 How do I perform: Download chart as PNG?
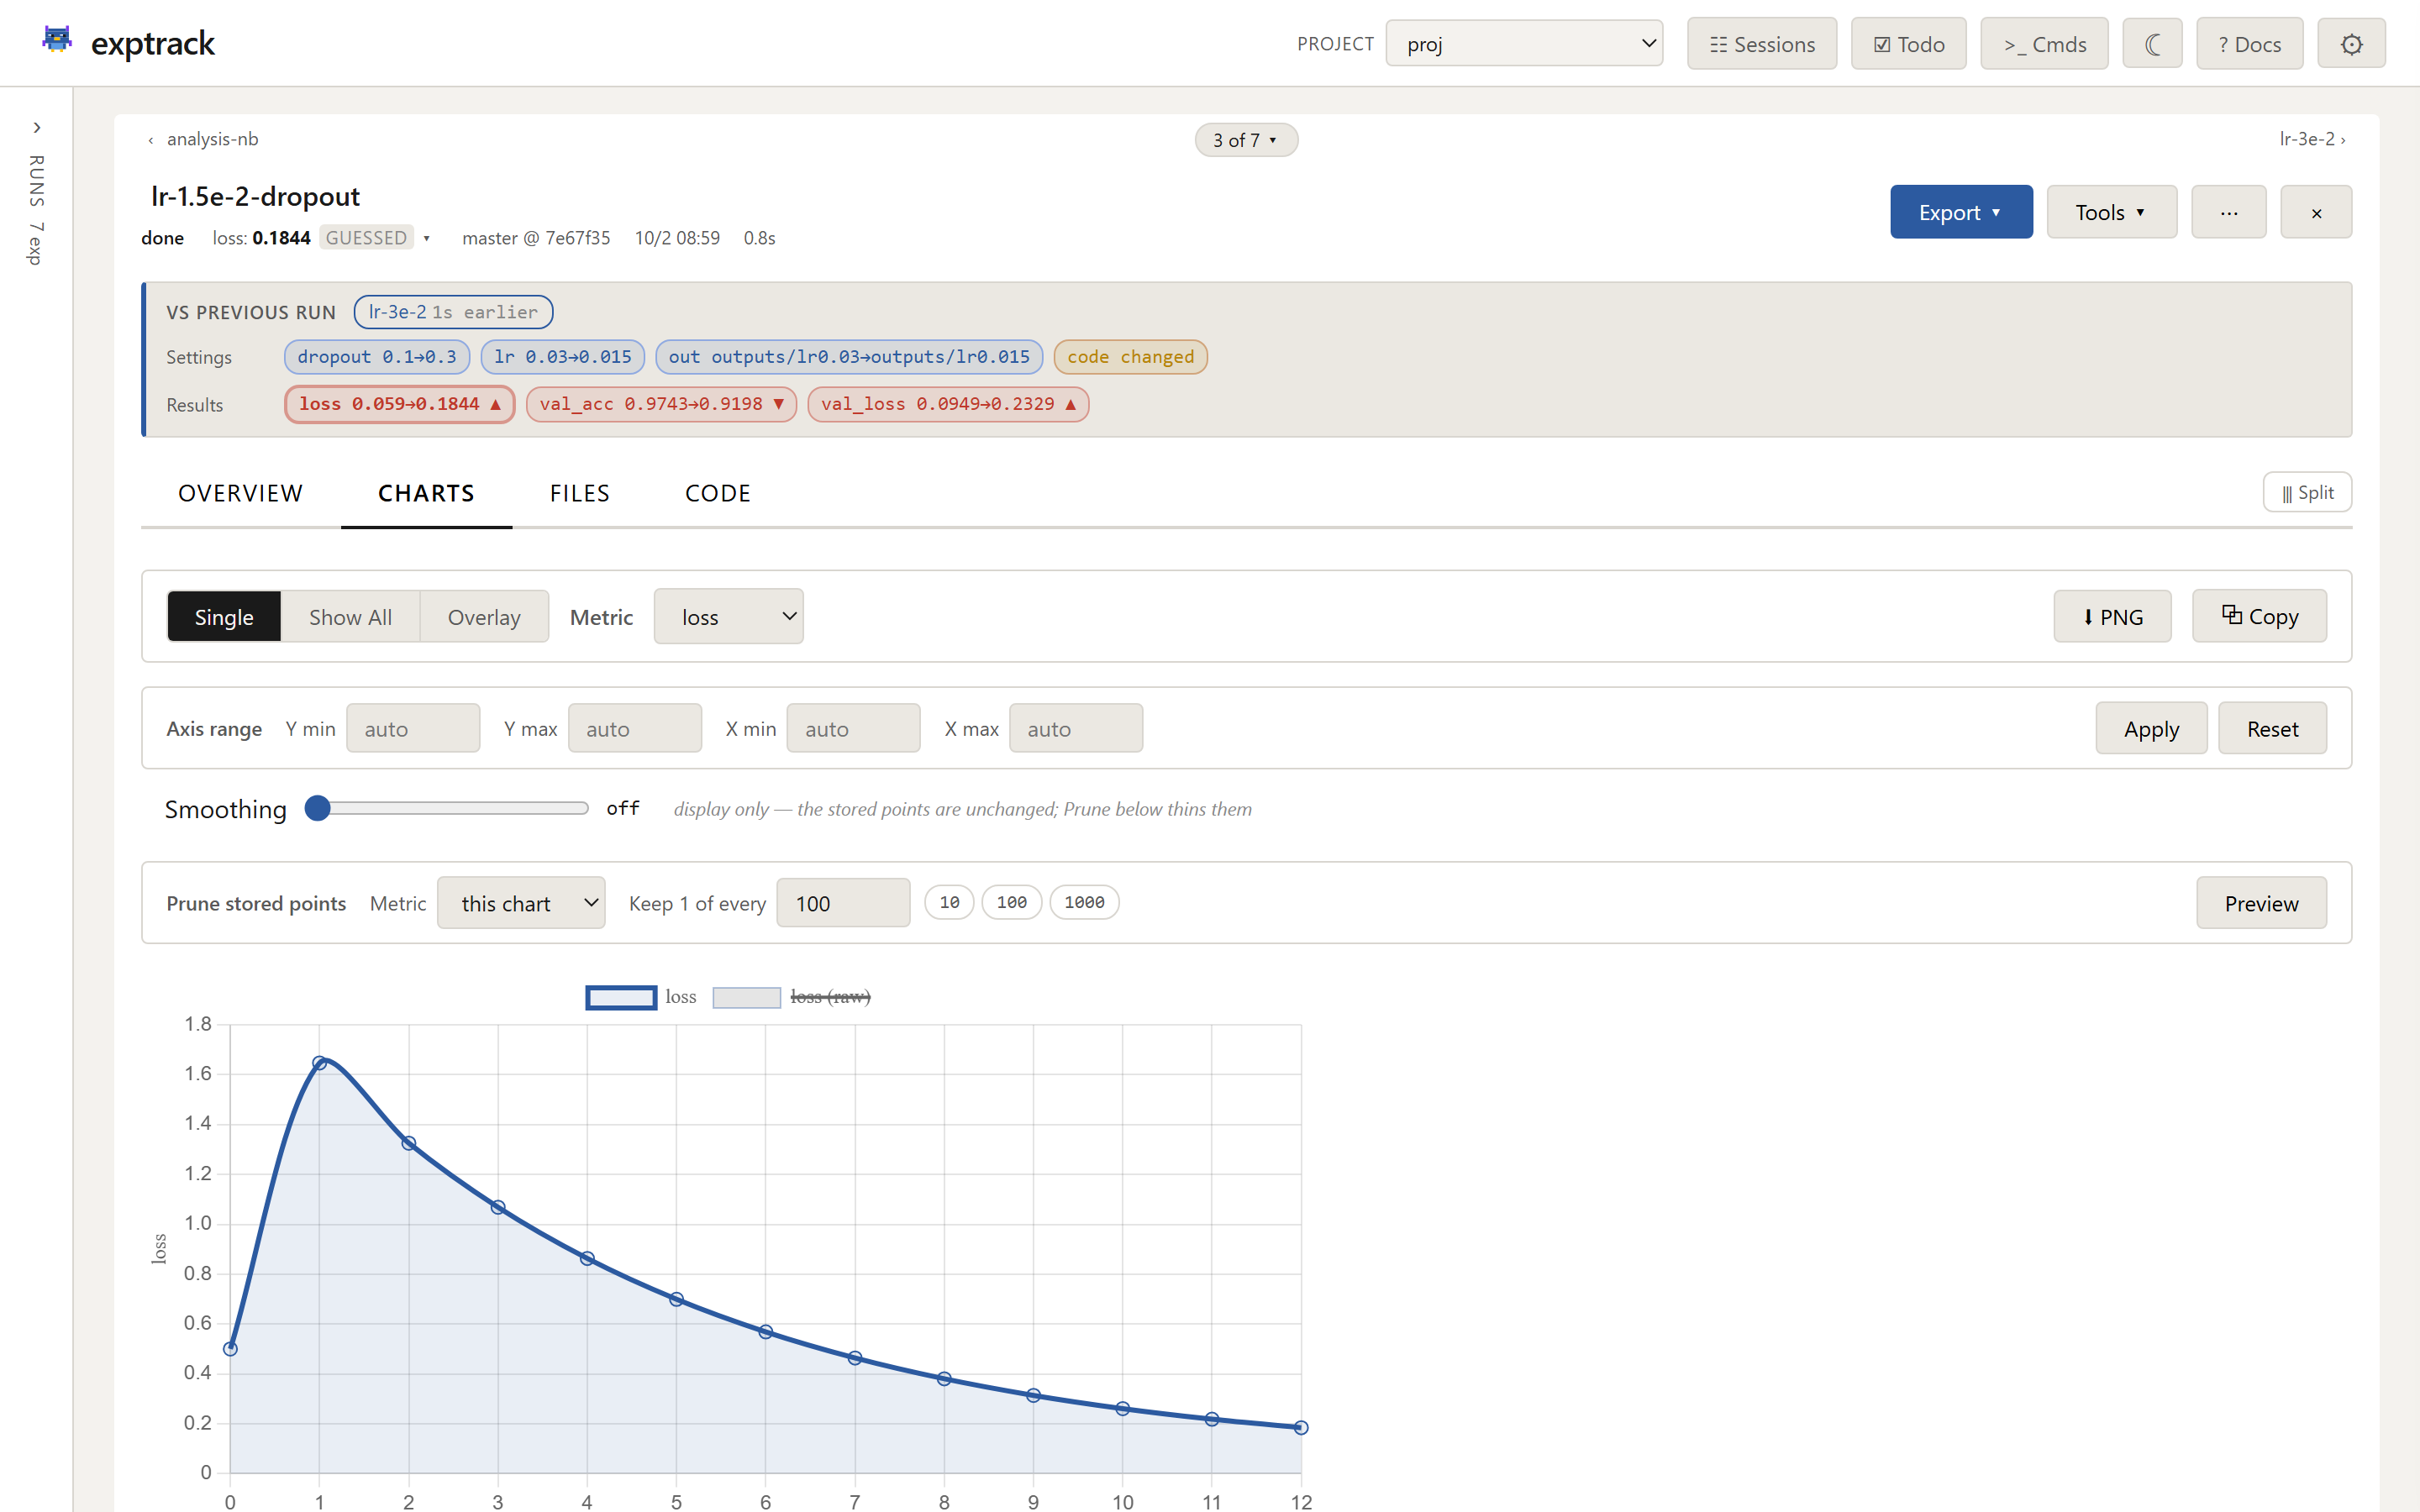click(x=2112, y=617)
